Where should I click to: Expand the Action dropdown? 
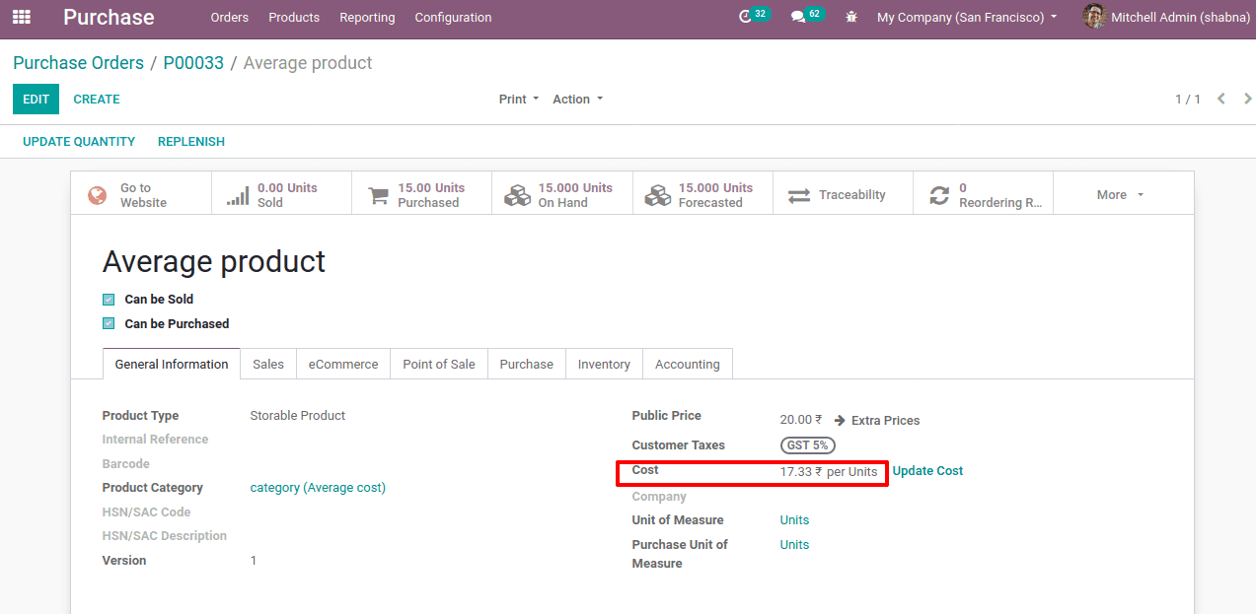(x=577, y=99)
